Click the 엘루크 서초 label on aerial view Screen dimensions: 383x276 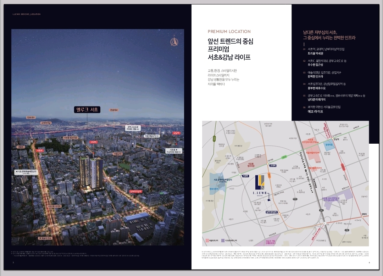tap(87, 110)
